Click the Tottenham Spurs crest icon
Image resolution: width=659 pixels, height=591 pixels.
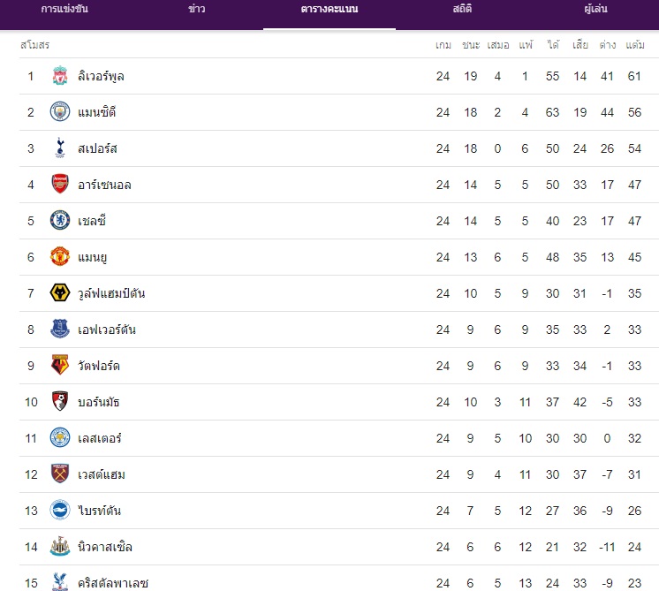(x=60, y=148)
